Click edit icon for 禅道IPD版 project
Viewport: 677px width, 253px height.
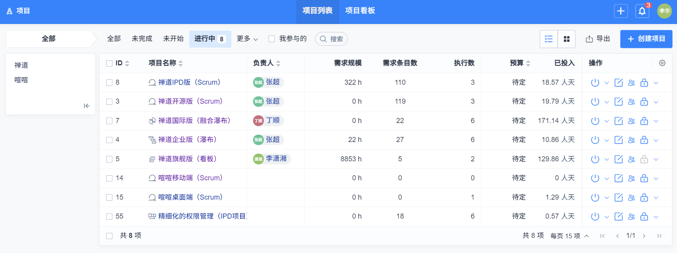click(x=618, y=83)
